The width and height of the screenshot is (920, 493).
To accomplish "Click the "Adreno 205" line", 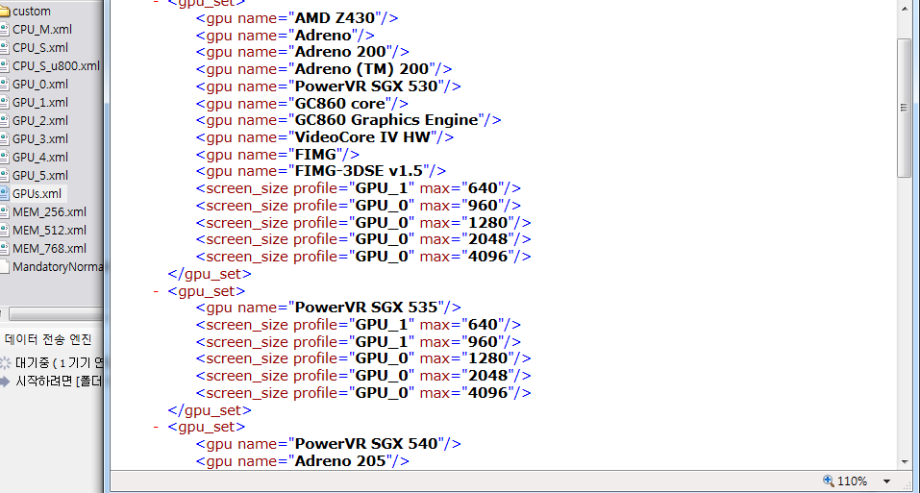I will tap(303, 460).
